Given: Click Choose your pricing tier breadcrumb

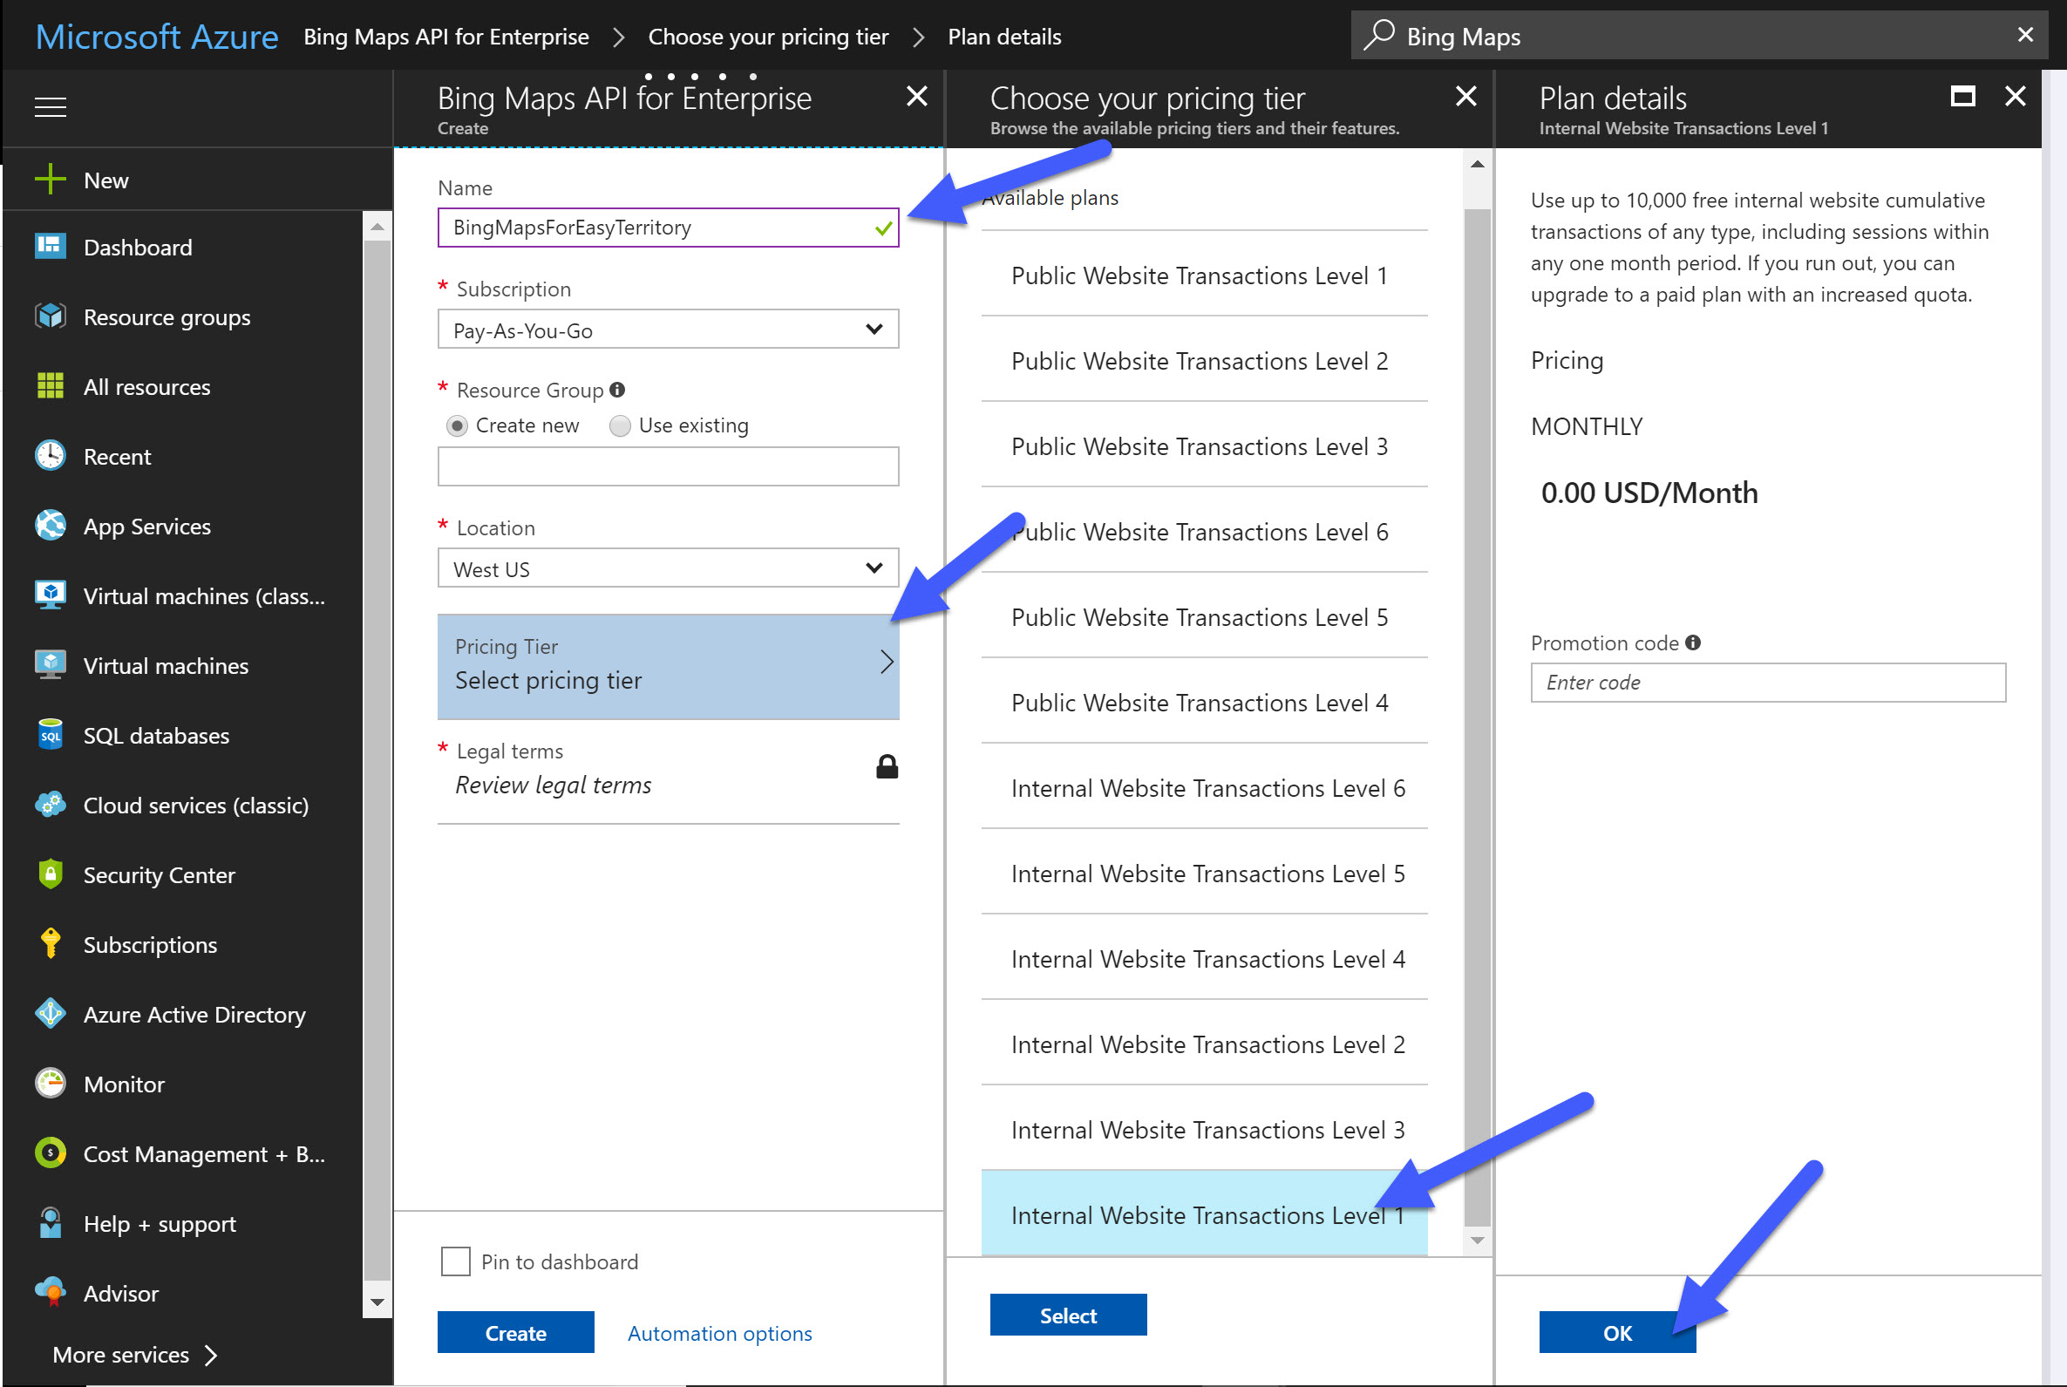Looking at the screenshot, I should pyautogui.click(x=768, y=37).
